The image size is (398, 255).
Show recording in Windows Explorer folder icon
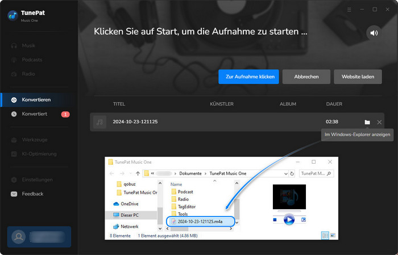tap(367, 122)
